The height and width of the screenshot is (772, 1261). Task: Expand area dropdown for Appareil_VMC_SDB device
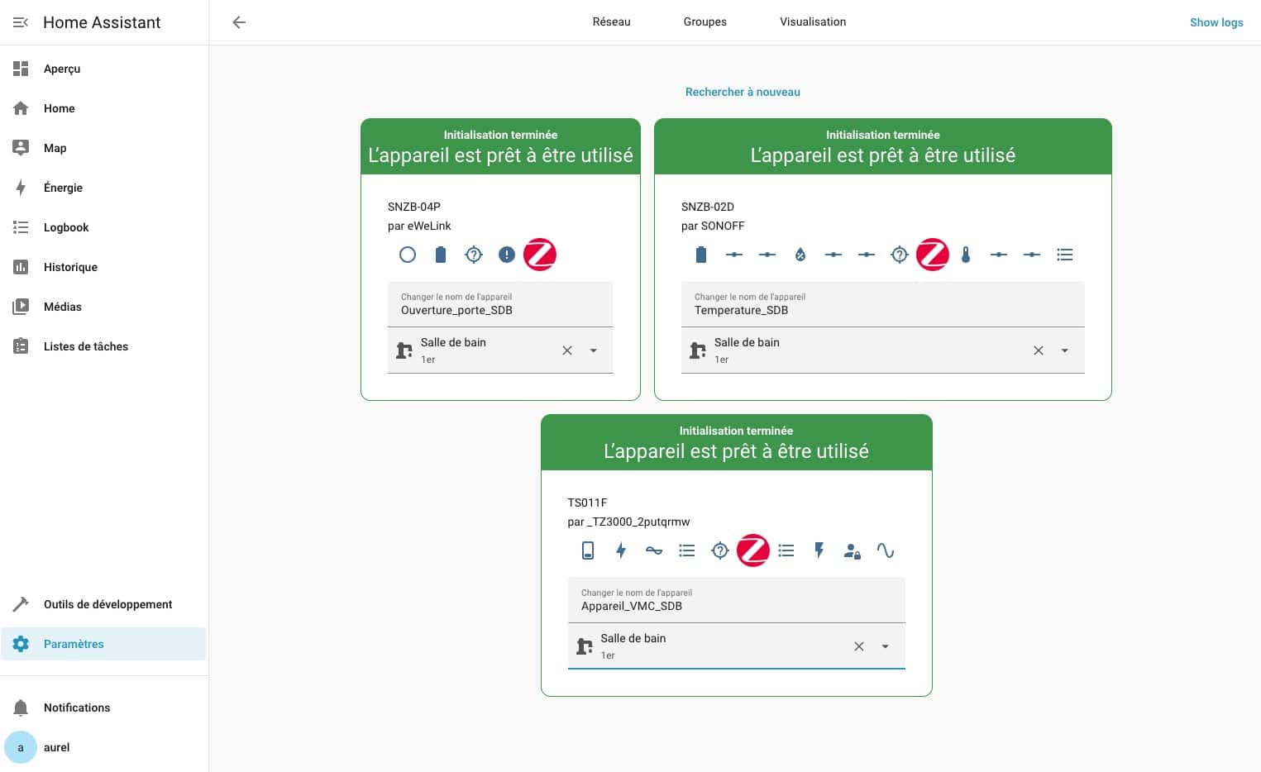coord(886,646)
